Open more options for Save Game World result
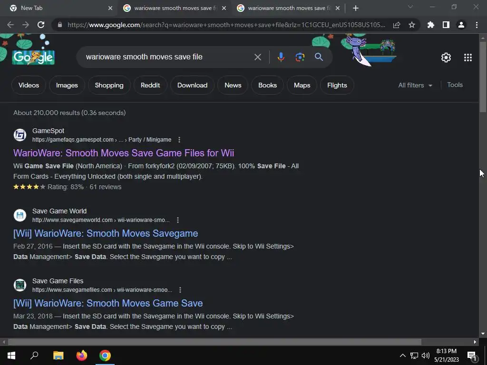Image resolution: width=487 pixels, height=365 pixels. point(178,220)
